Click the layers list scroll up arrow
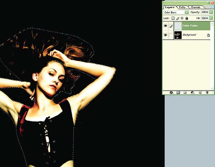The image size is (215, 167). click(212, 24)
